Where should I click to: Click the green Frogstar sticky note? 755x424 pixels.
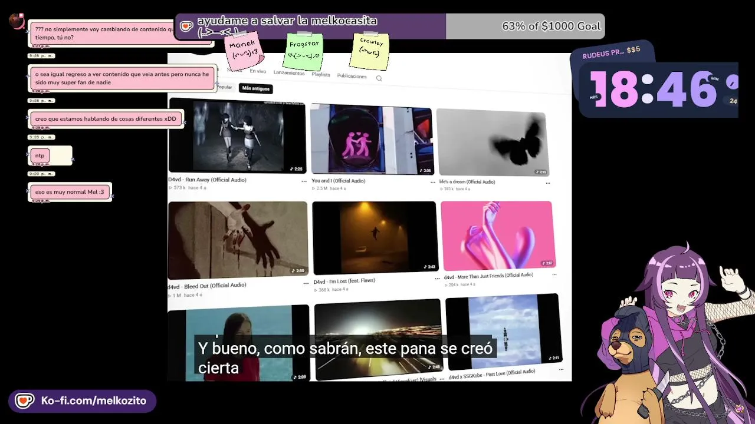303,51
